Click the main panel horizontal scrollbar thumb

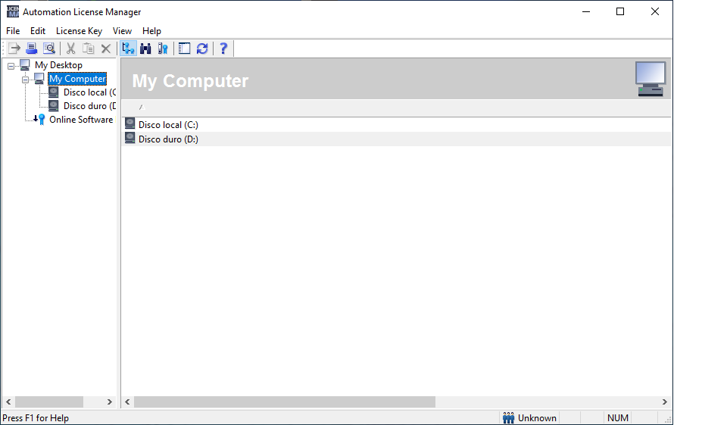point(284,402)
